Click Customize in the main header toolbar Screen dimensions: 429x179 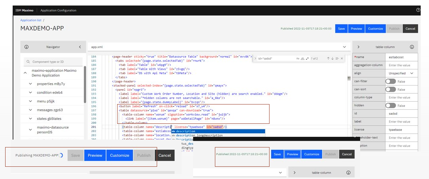tap(375, 29)
